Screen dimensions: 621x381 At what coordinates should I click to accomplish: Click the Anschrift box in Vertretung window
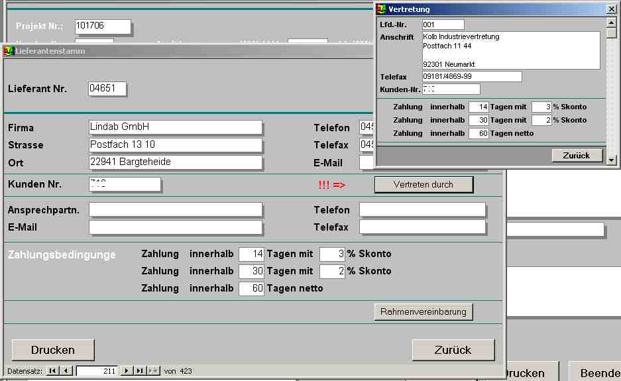click(x=511, y=50)
